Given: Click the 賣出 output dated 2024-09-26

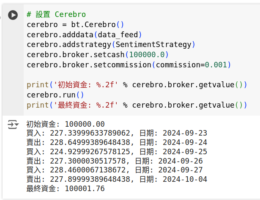Looking at the screenshot, I should tap(115, 161).
